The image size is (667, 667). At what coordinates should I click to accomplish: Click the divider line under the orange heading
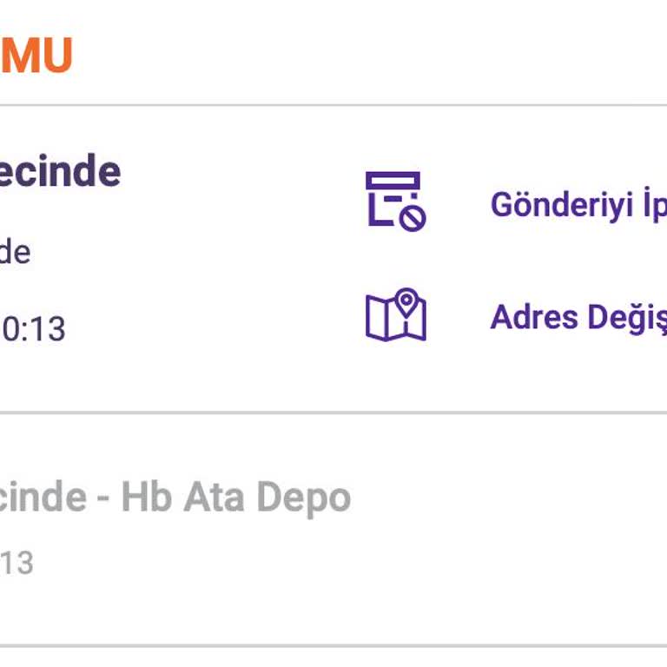coord(333,106)
